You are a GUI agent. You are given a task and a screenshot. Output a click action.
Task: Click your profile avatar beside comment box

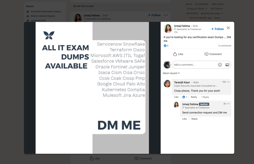click(167, 65)
